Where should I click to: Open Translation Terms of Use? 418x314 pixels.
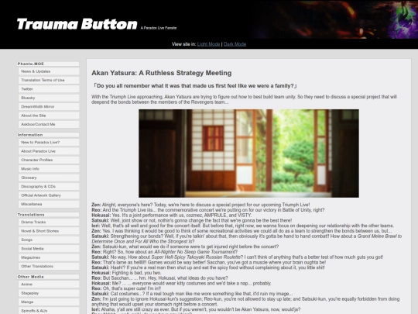coord(49,80)
